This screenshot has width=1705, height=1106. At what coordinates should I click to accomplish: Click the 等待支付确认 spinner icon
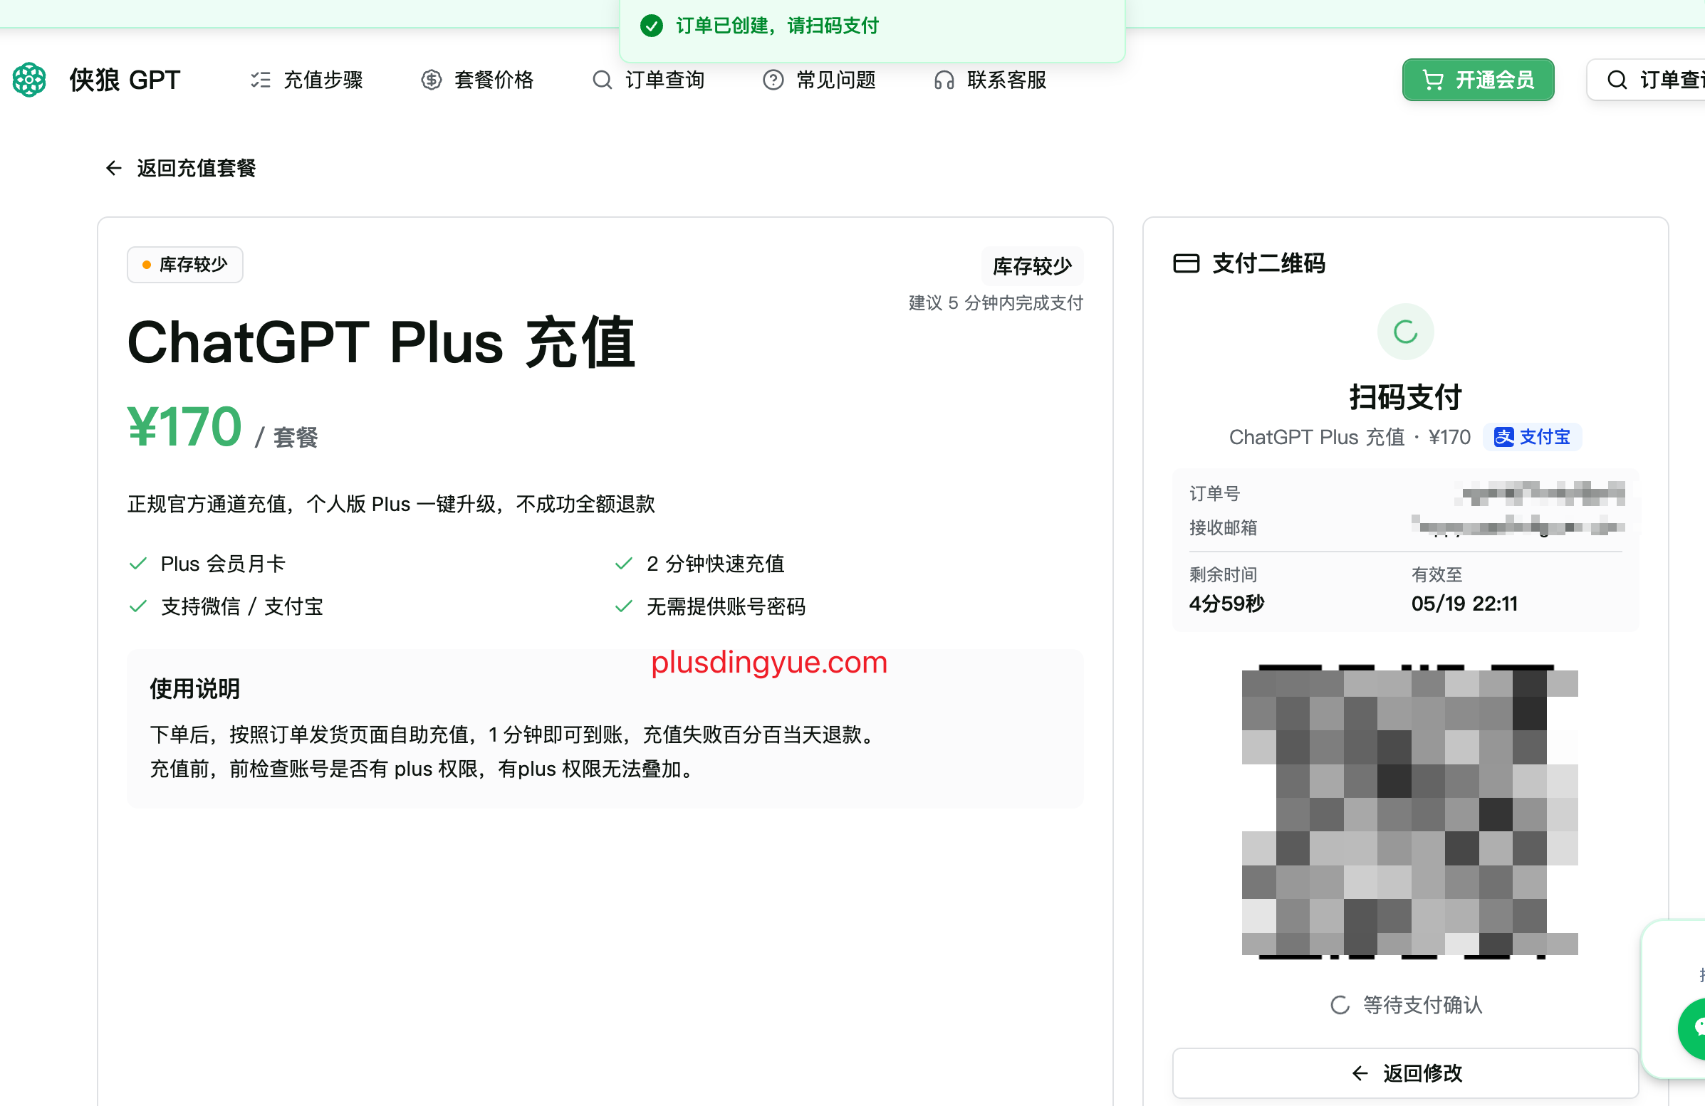[x=1340, y=1005]
